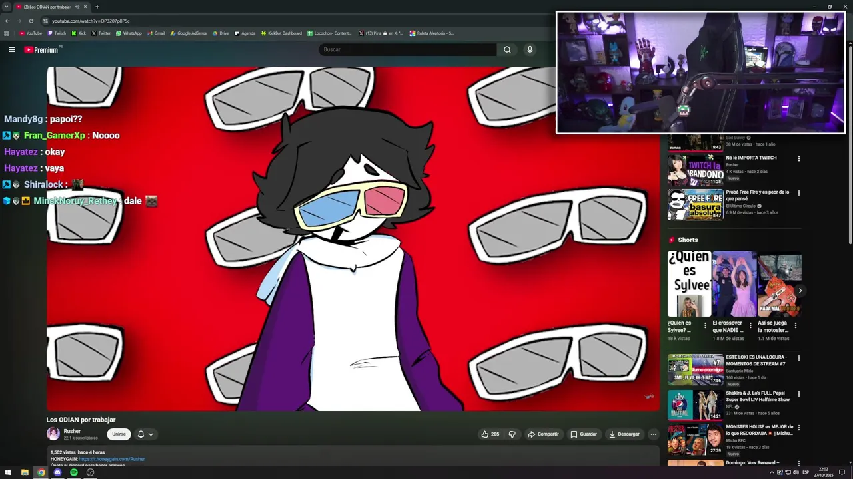Click the video player frame
The width and height of the screenshot is (853, 479).
353,238
